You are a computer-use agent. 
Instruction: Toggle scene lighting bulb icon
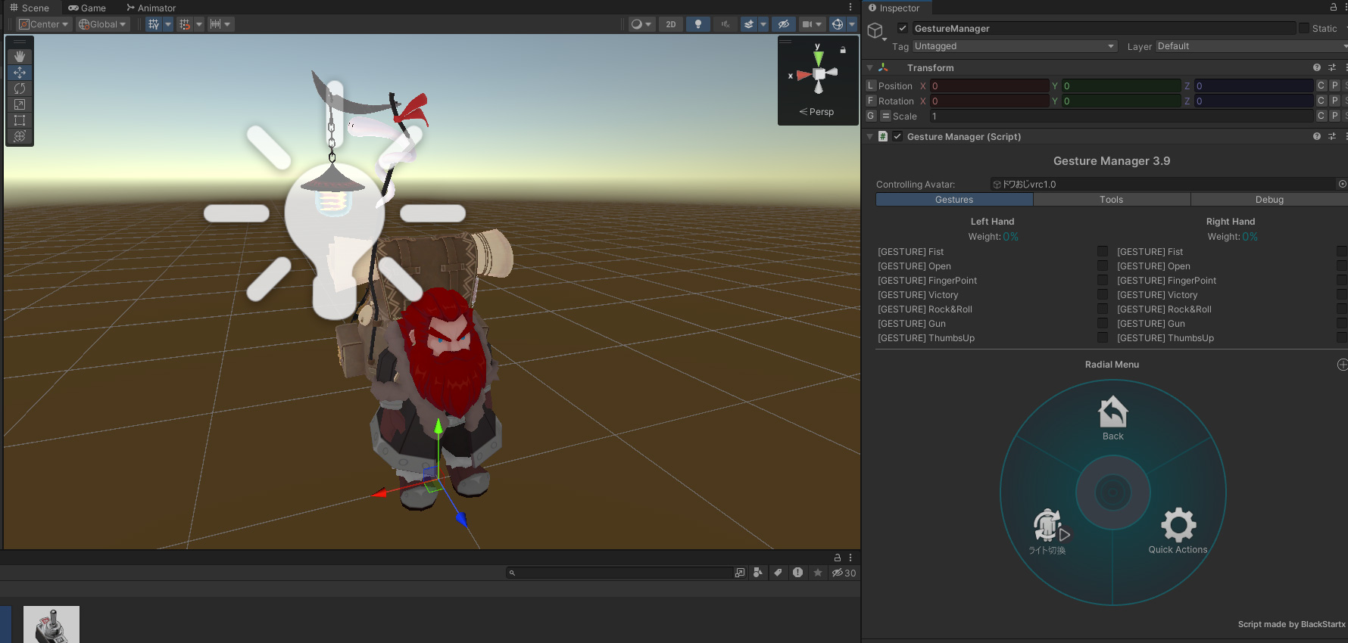(x=697, y=24)
